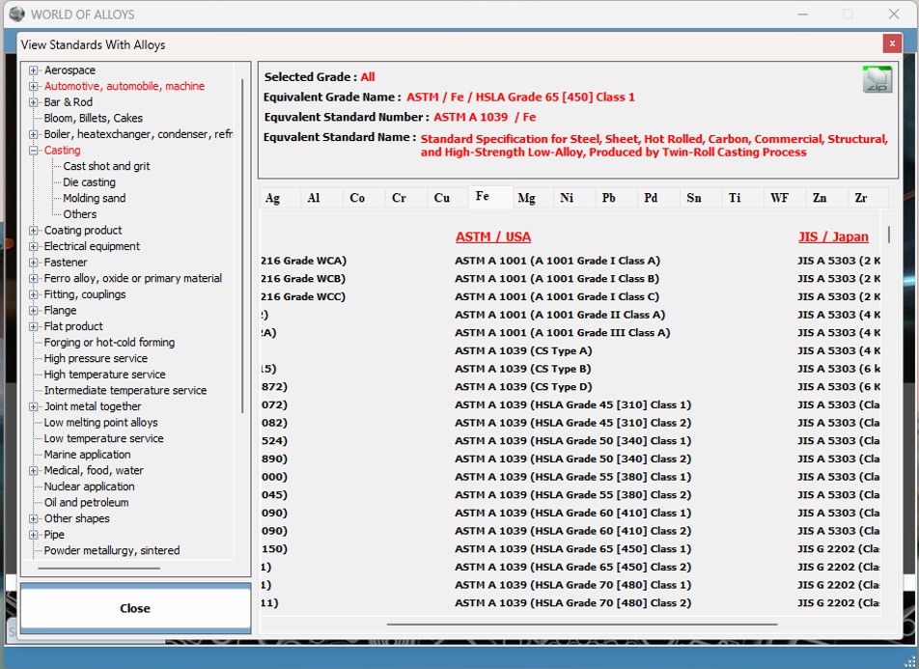This screenshot has height=669, width=919.
Task: Expand the Aerospace tree node
Action: [x=34, y=70]
